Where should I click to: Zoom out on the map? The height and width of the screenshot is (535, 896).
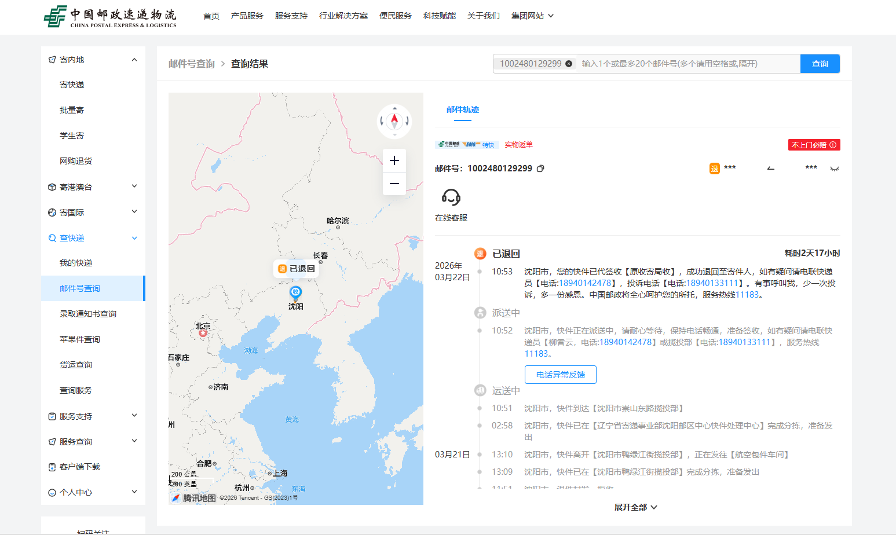tap(394, 184)
